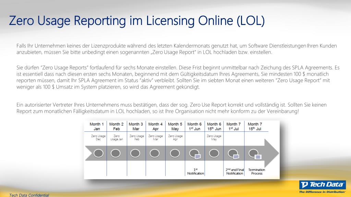
Task: Click the Month 7 15th Jul header
Action: (255, 127)
